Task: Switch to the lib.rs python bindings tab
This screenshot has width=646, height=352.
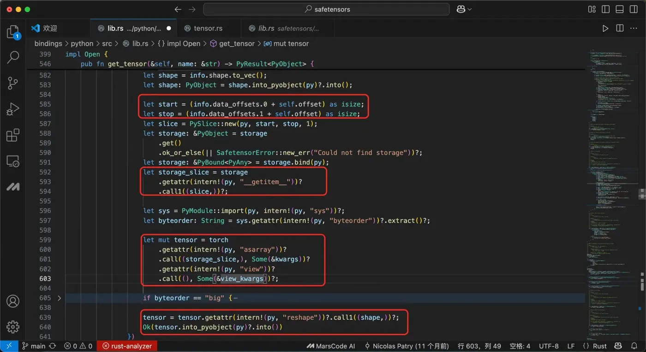Action: click(x=134, y=28)
